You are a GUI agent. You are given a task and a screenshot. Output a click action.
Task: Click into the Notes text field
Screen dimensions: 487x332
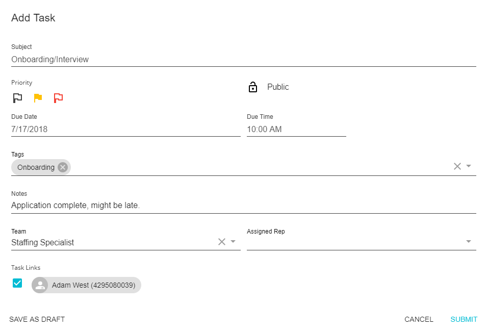coord(243,206)
